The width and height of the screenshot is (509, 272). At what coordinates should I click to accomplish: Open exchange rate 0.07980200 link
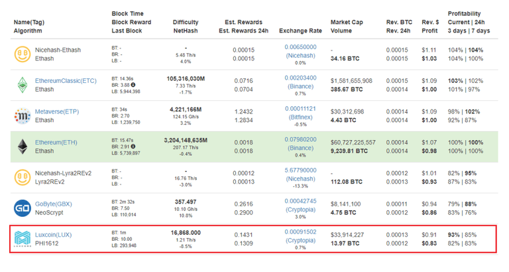pyautogui.click(x=300, y=139)
